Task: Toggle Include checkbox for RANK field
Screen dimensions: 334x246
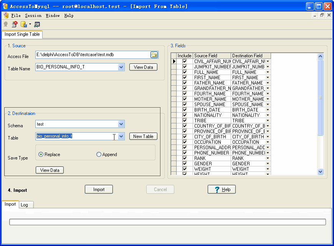Action: point(185,158)
